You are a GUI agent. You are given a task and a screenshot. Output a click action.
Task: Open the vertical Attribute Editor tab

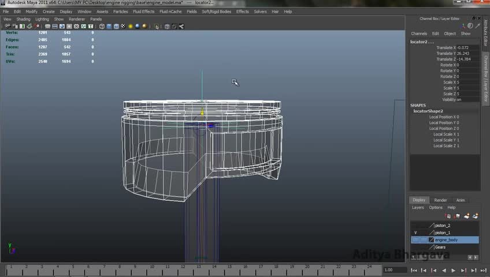[486, 33]
